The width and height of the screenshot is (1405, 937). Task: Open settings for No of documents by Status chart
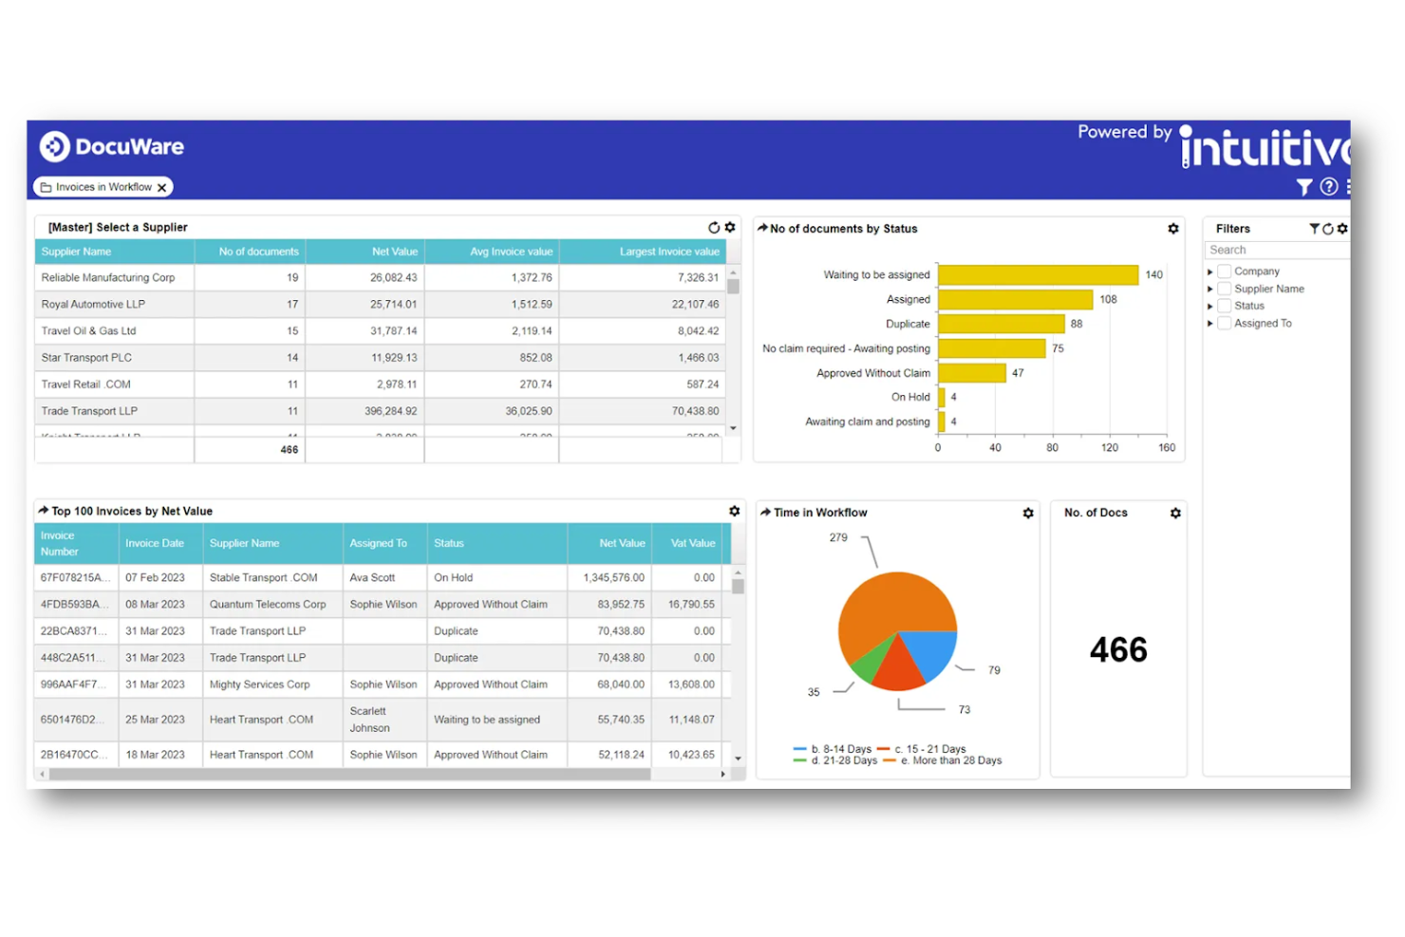point(1172,228)
